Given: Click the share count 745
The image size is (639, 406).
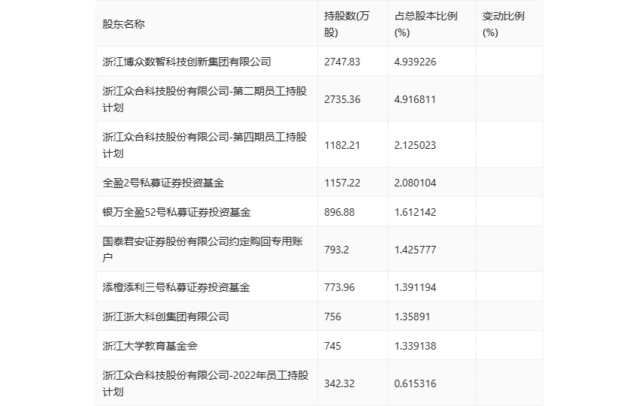Looking at the screenshot, I should click(x=332, y=346).
